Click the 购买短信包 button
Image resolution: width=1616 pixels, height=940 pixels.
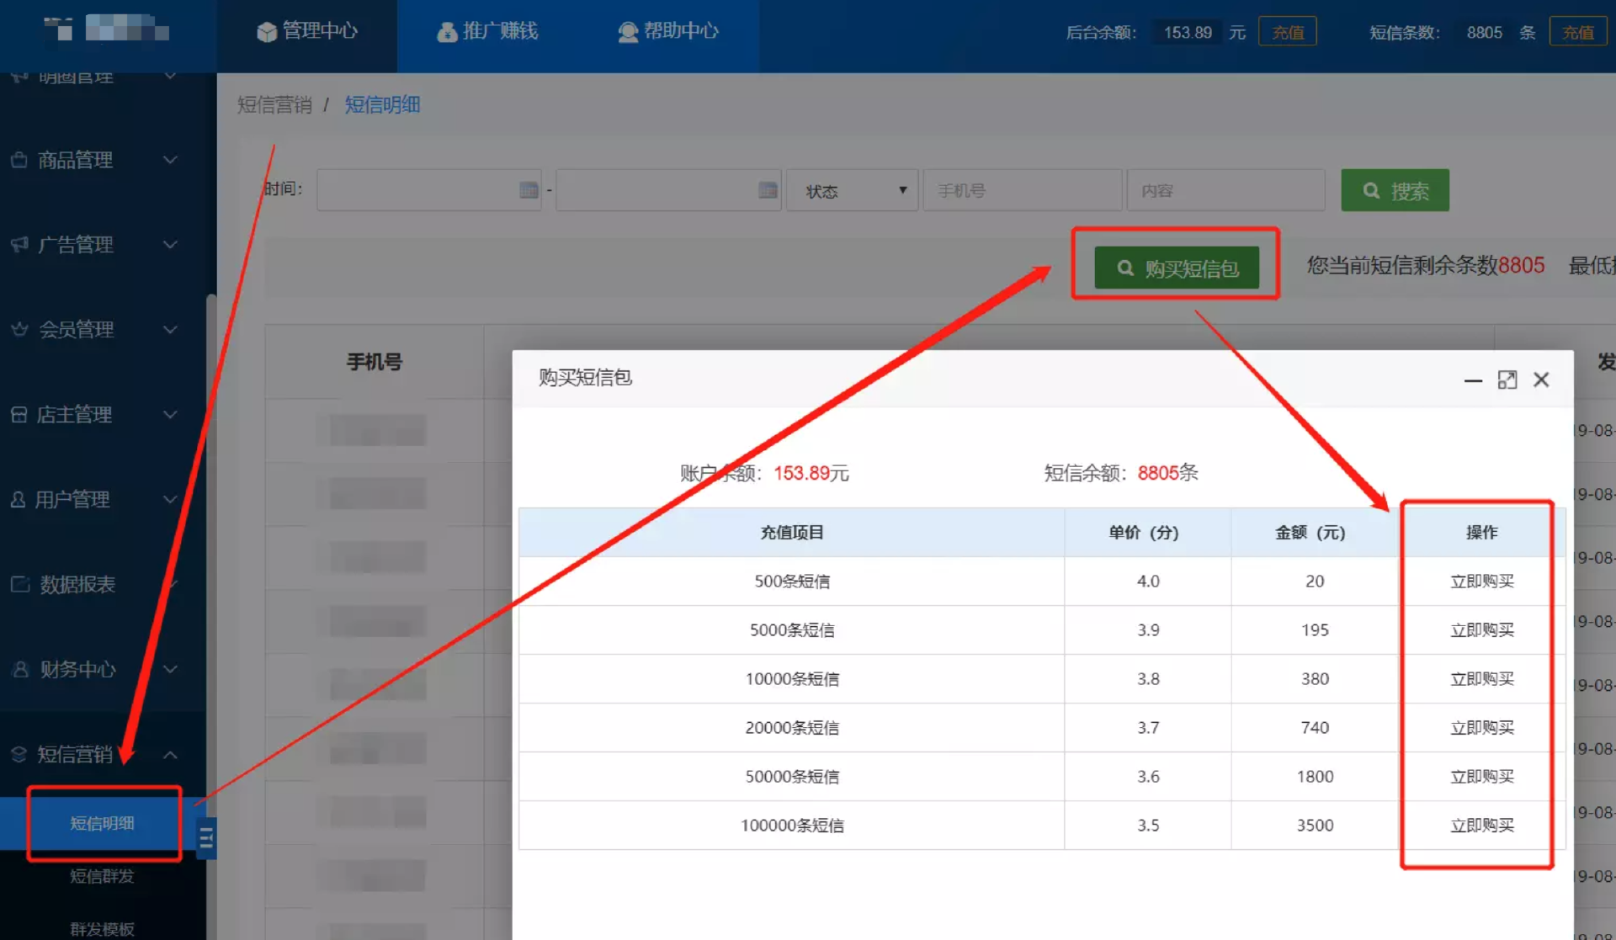click(1177, 268)
